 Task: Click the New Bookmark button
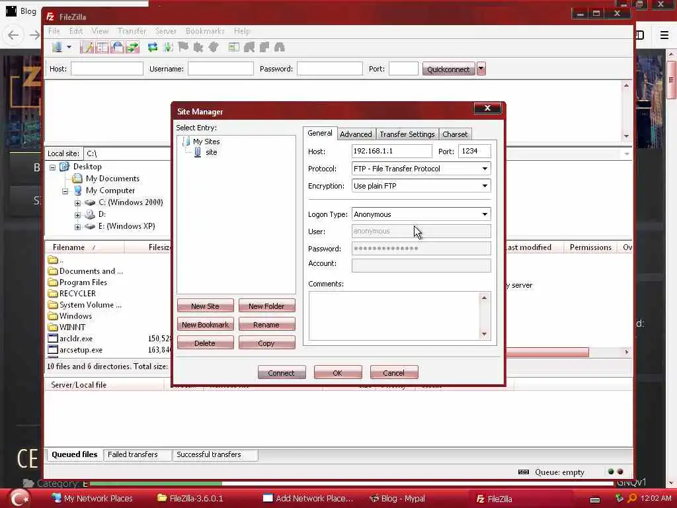tap(205, 324)
